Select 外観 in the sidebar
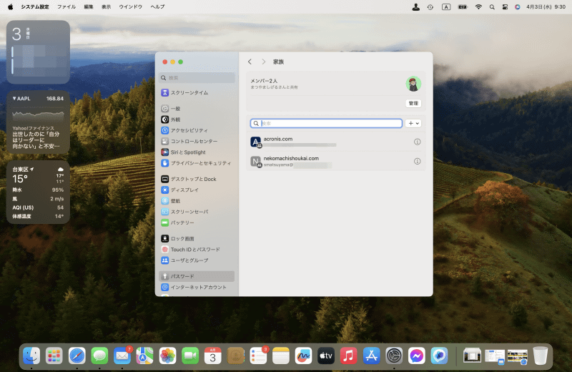Screen dimensions: 572x372 tap(197, 119)
